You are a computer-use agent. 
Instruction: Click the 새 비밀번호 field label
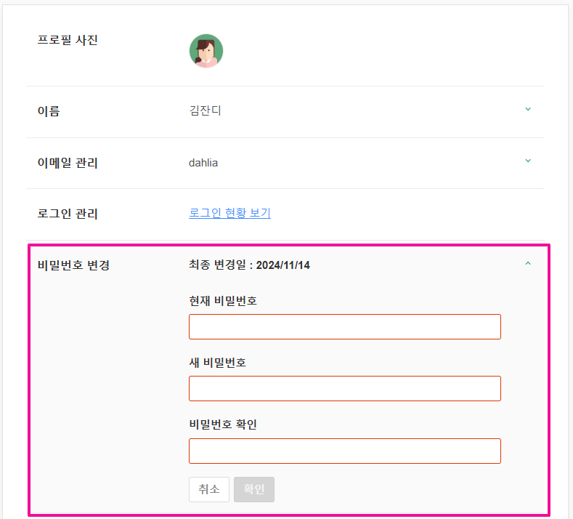click(x=217, y=363)
